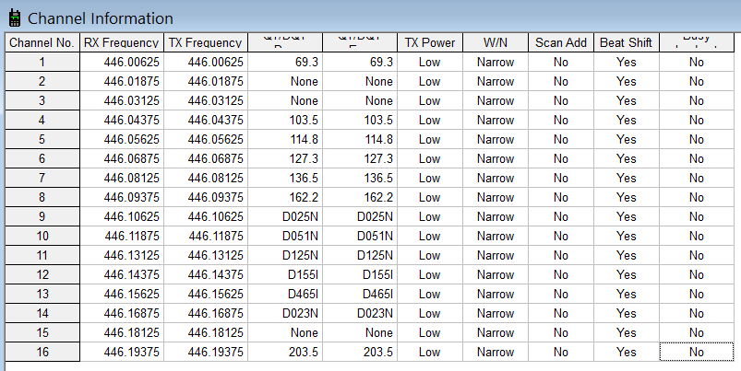The height and width of the screenshot is (371, 741).
Task: Click TX Frequency cell 446.18125
Action: tap(206, 332)
